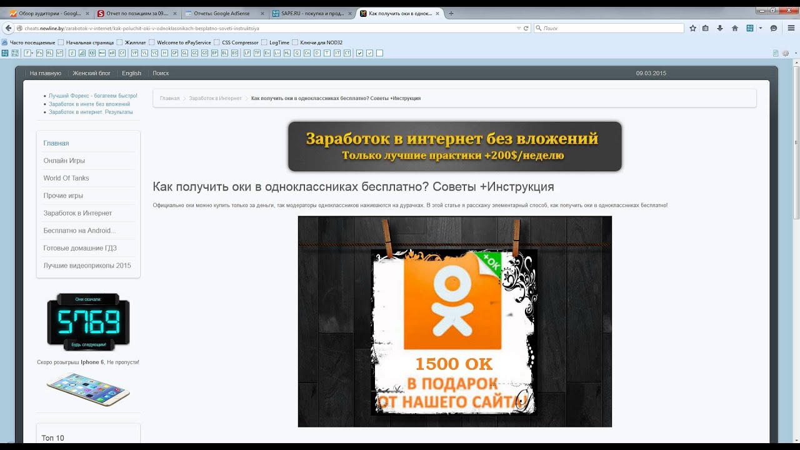
Task: Click the bar chart toolbar icon
Action: 82,53
